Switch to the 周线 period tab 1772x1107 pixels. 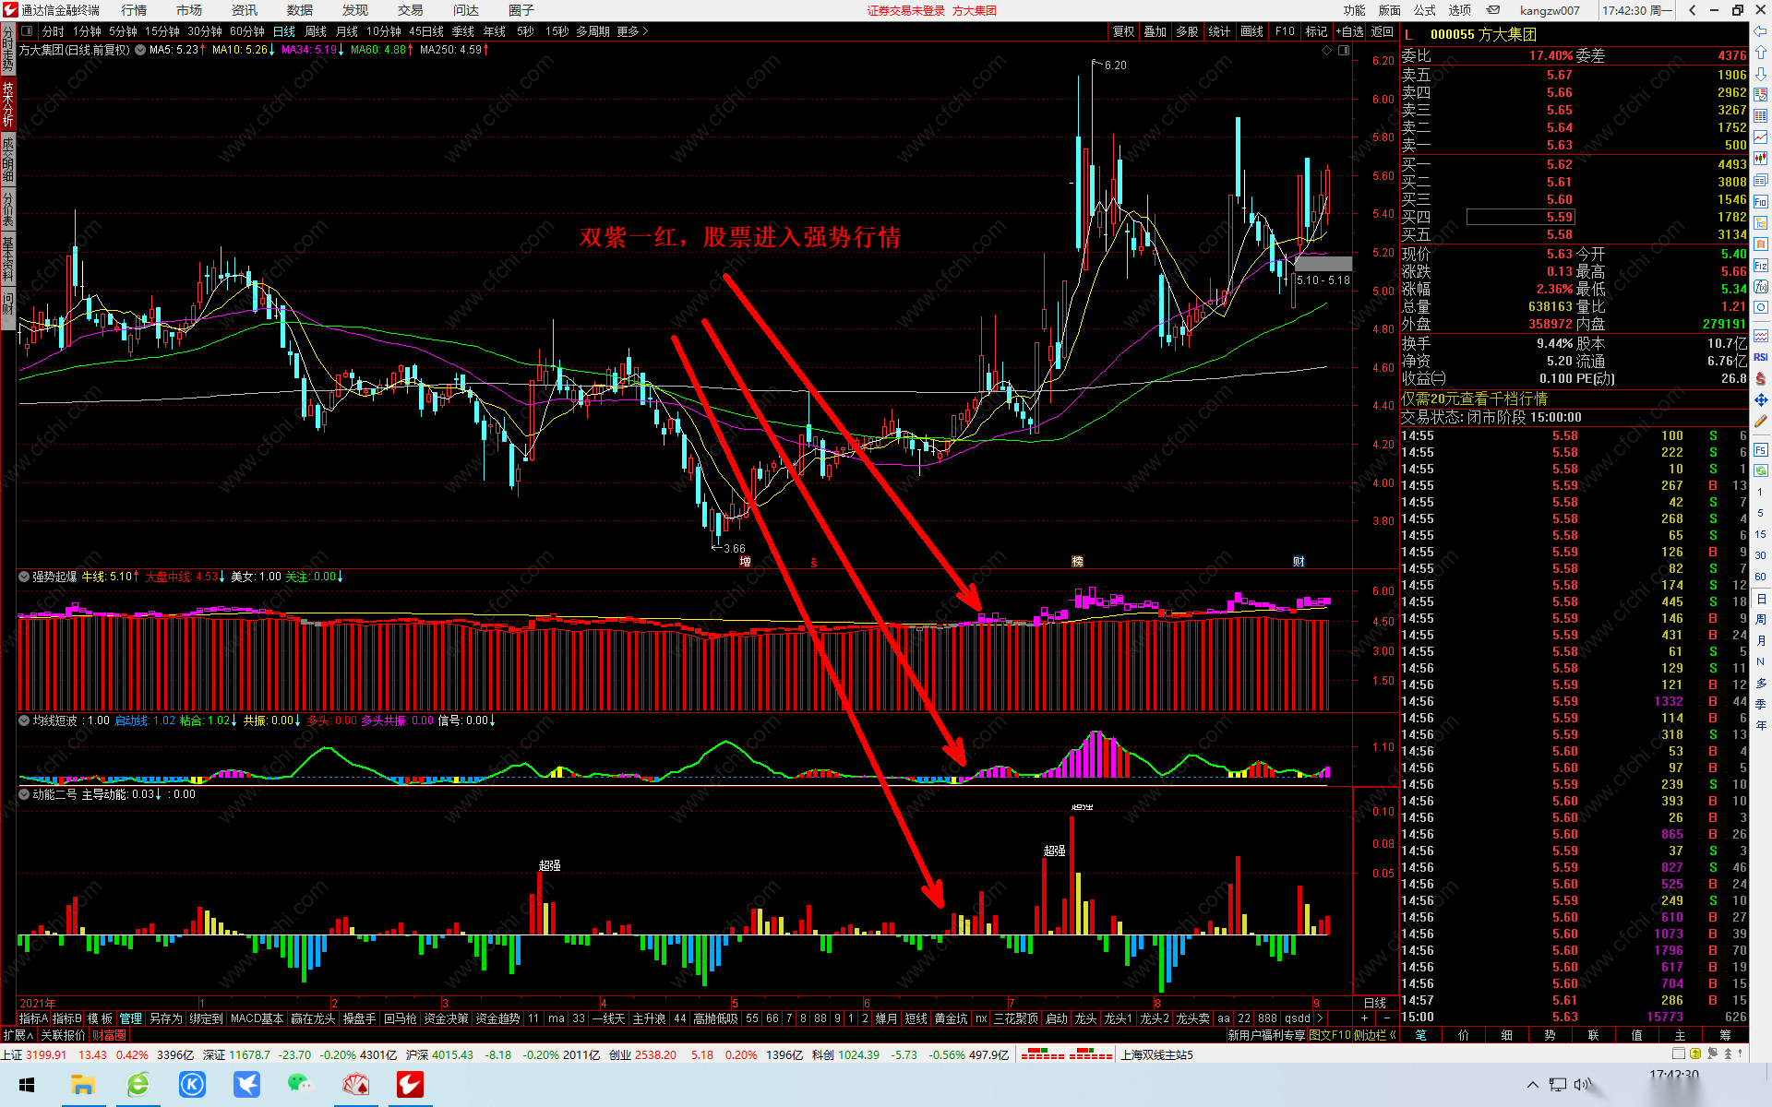(x=316, y=31)
